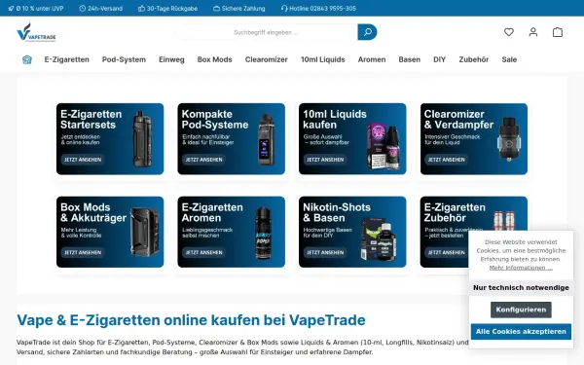Click Jetzt Ansehen on Nikotin-Shots & Basen

point(325,252)
